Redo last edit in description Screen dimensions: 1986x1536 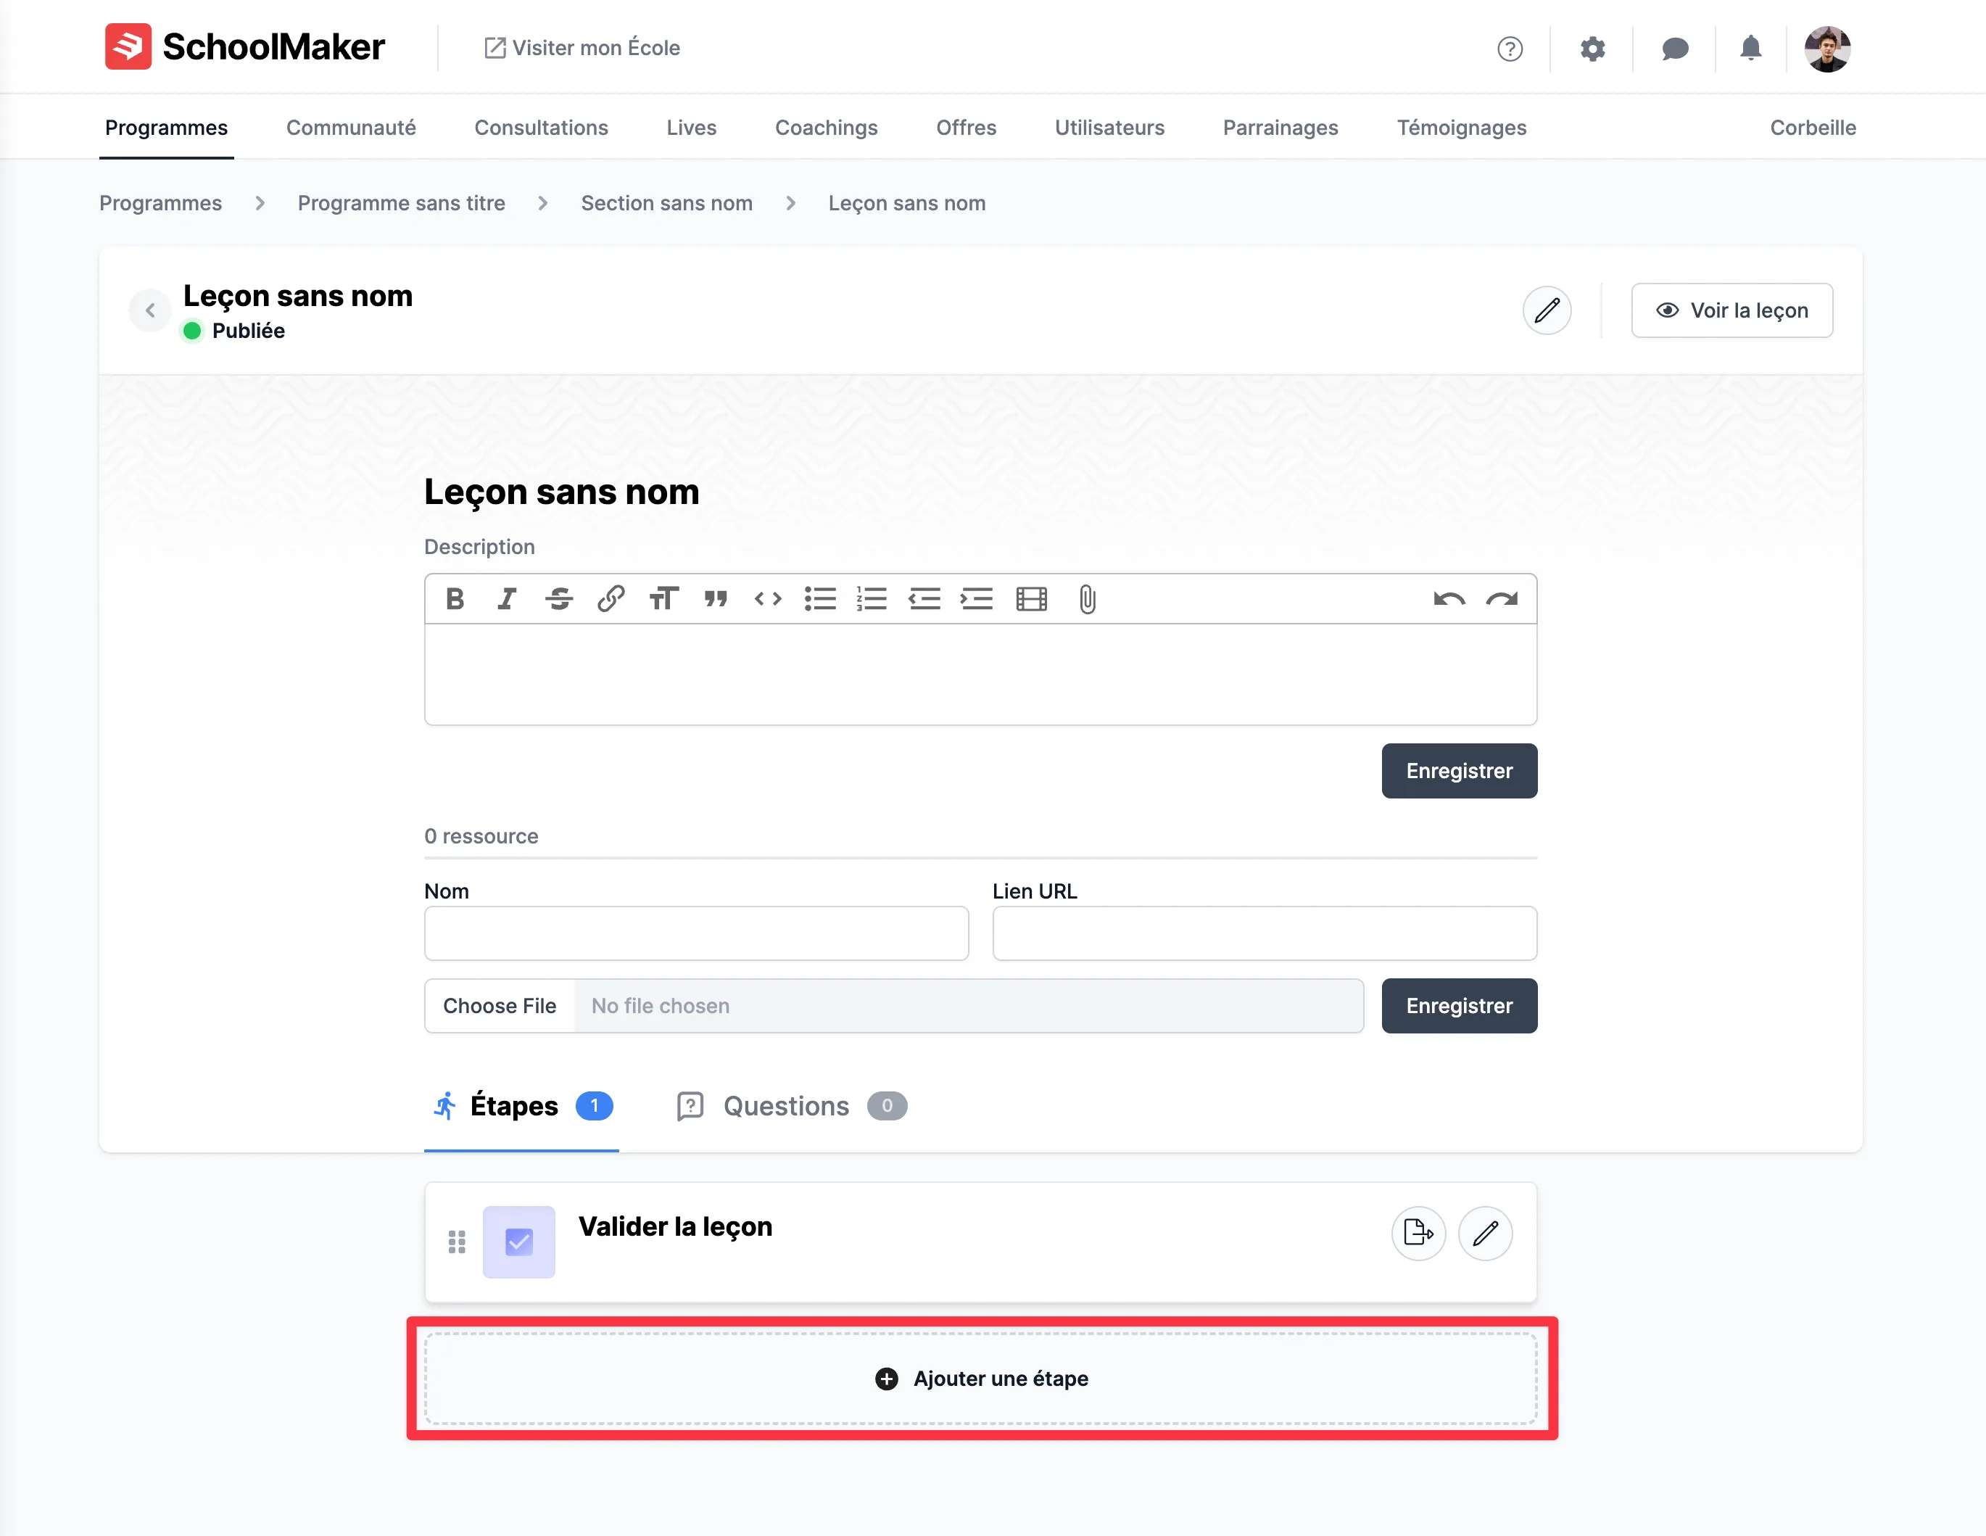tap(1502, 598)
